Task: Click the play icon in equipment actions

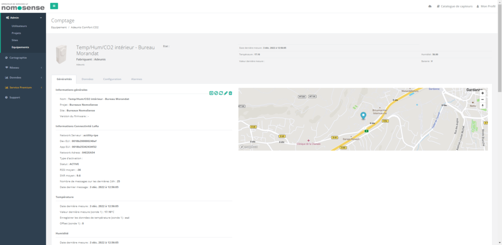Action: coord(211,93)
